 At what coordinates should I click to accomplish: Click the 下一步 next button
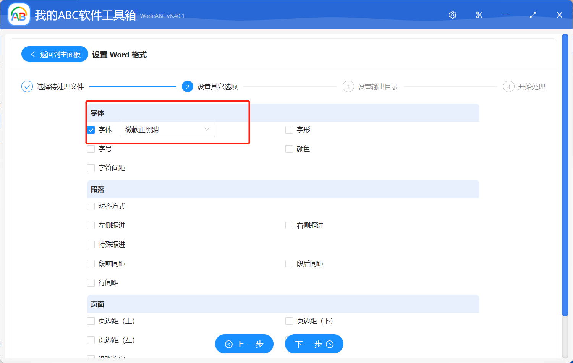coord(314,344)
